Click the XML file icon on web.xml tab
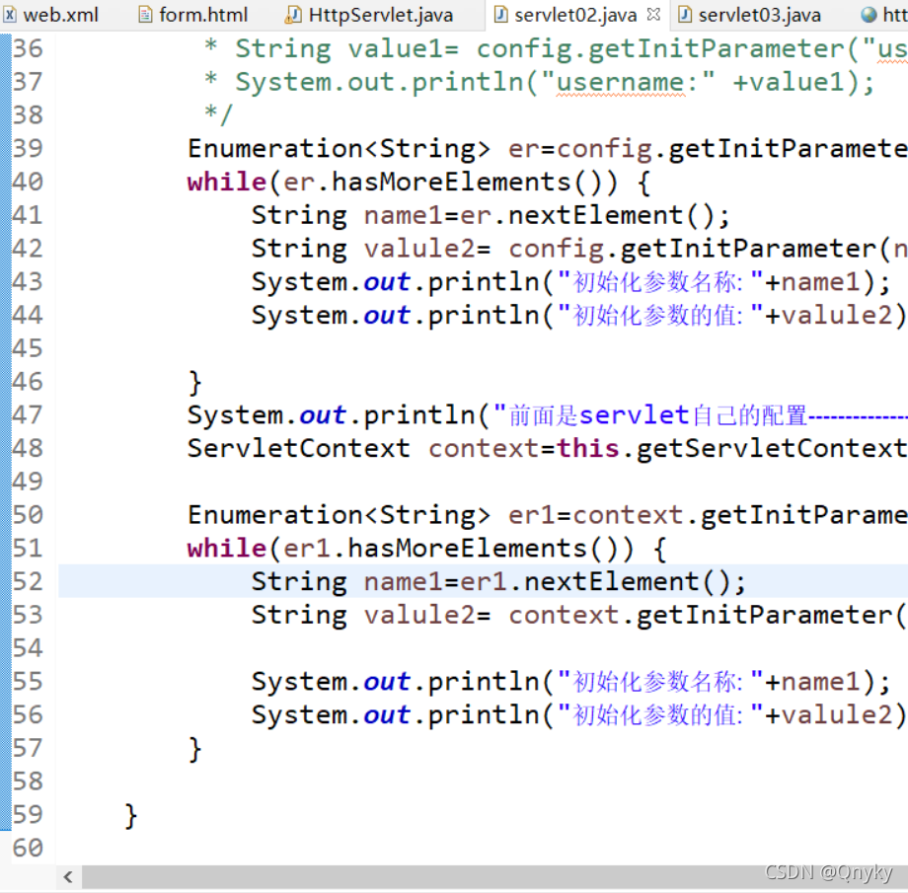 [10, 14]
